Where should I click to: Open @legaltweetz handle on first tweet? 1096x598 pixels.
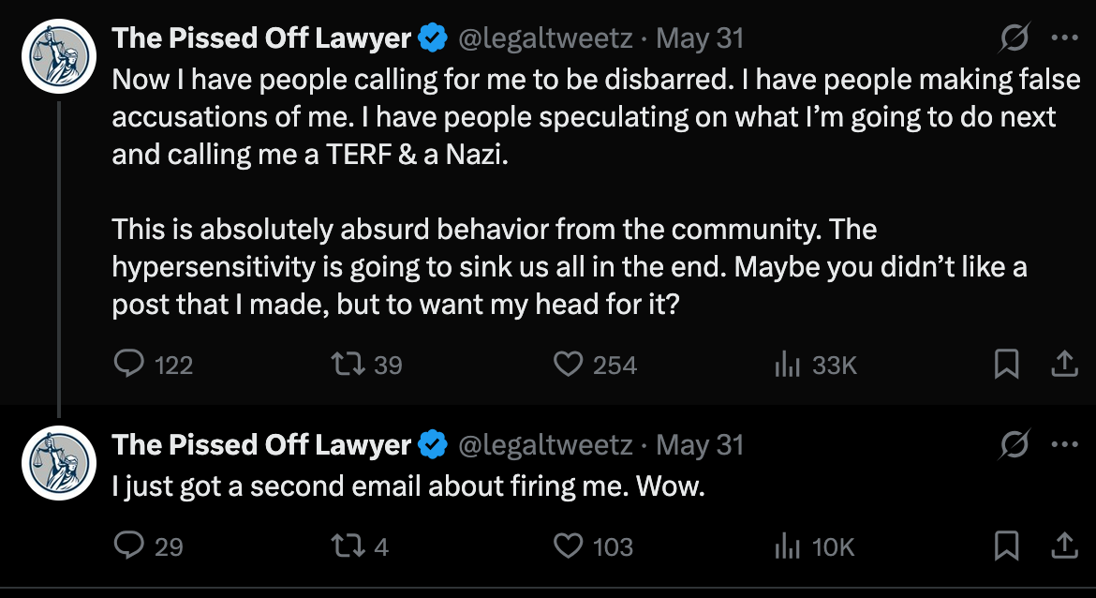(545, 37)
